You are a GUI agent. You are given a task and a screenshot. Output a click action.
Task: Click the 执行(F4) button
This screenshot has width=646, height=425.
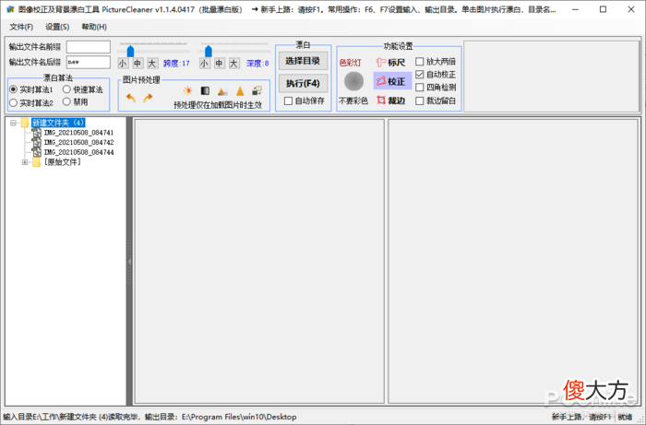(304, 83)
